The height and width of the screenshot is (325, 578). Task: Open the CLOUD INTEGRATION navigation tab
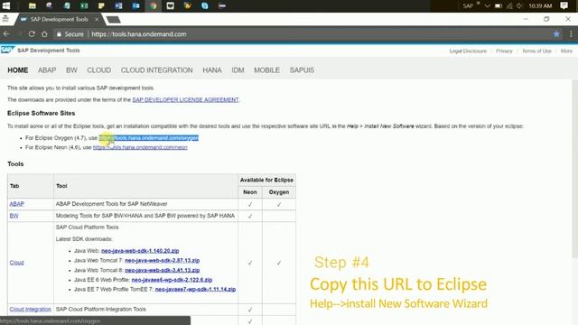click(x=156, y=70)
